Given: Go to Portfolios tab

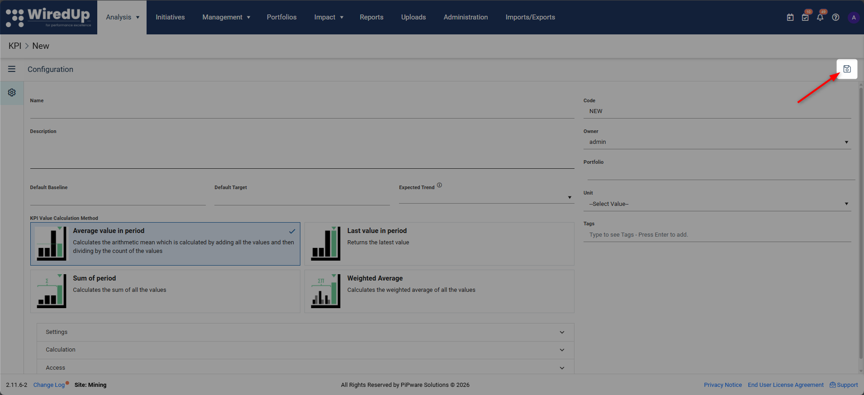Looking at the screenshot, I should [281, 17].
